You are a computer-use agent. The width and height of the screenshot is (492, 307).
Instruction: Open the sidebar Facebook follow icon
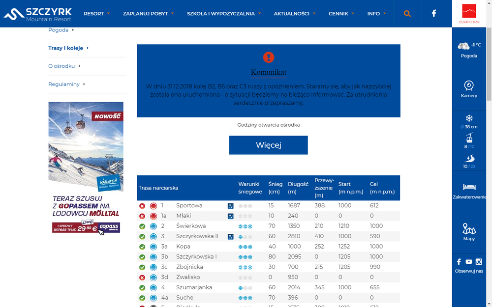tap(459, 262)
